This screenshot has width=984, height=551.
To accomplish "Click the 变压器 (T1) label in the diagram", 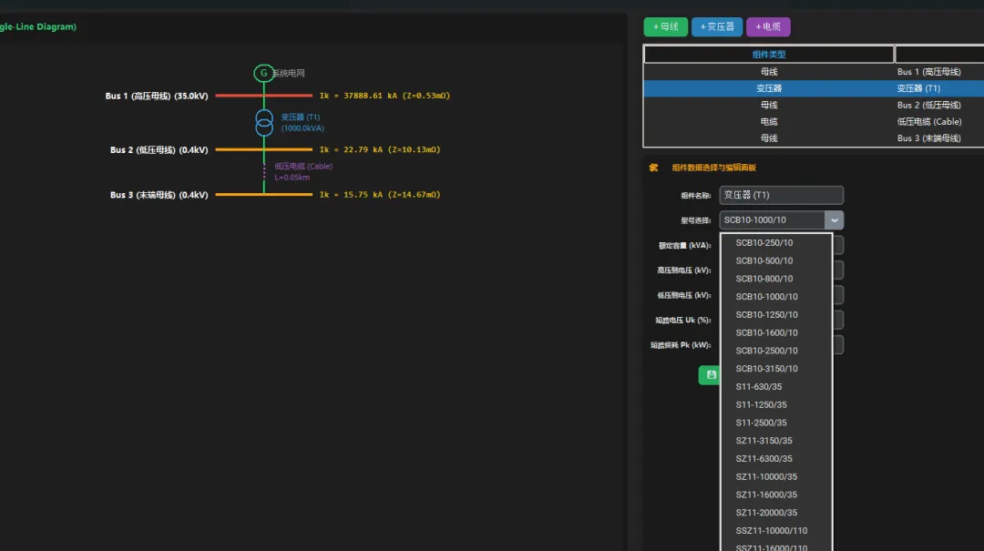I will tap(300, 117).
